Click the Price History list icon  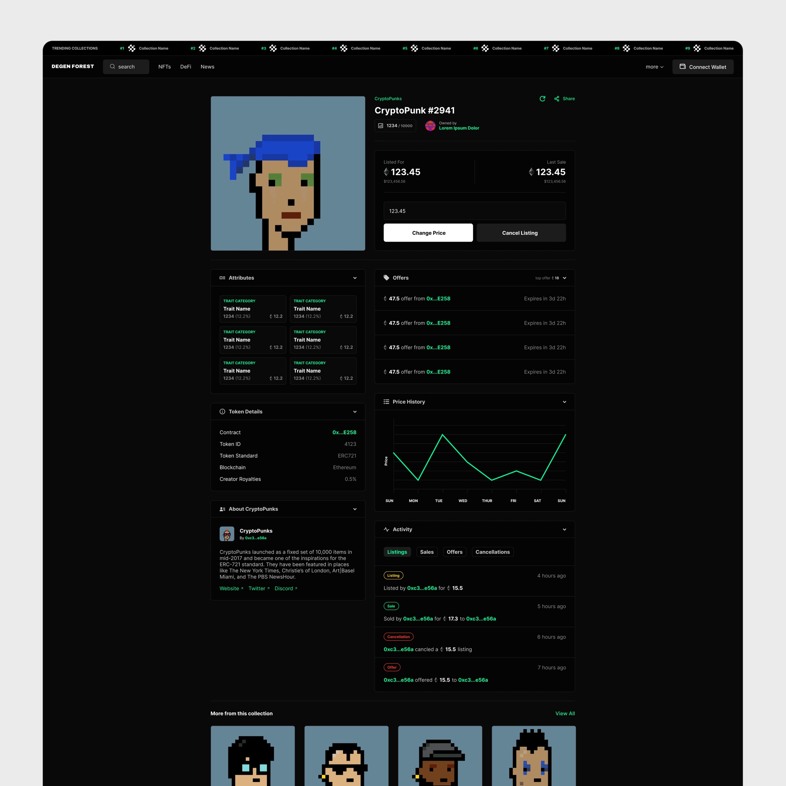point(386,402)
